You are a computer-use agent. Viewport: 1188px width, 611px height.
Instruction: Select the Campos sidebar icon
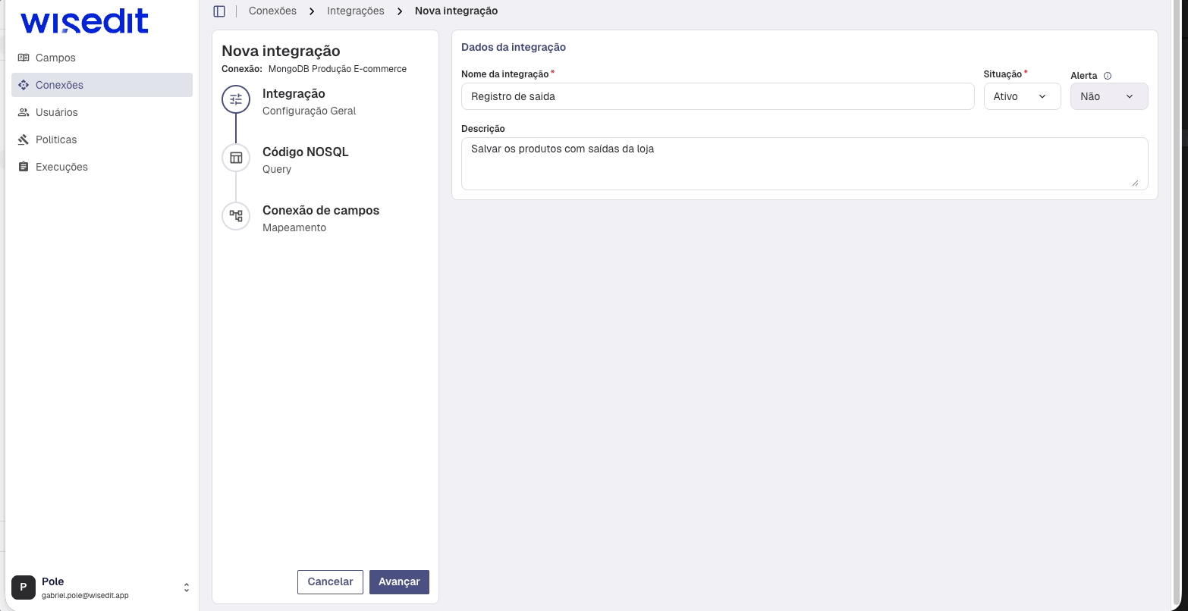pos(24,58)
